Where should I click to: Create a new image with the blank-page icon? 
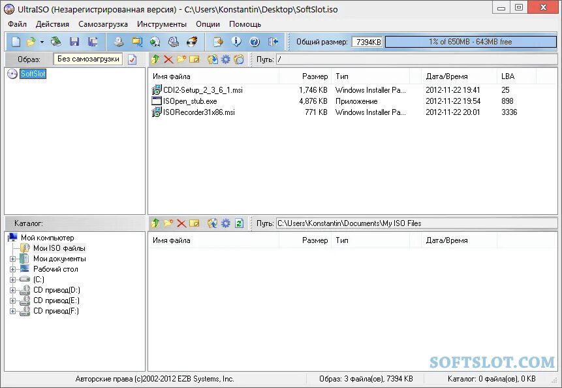click(16, 42)
